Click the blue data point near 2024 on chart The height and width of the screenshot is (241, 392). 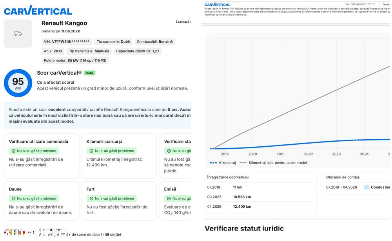tap(355, 140)
